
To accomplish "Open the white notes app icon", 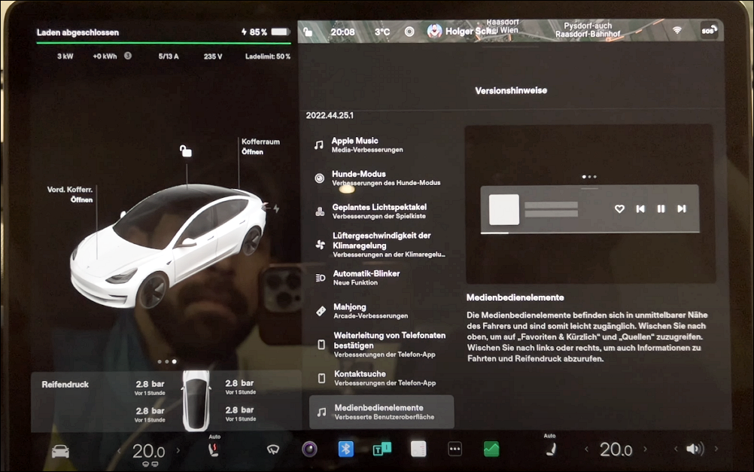I will 418,449.
